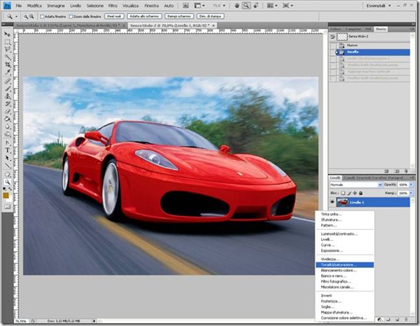Click the foreground color swatch

[x=6, y=196]
